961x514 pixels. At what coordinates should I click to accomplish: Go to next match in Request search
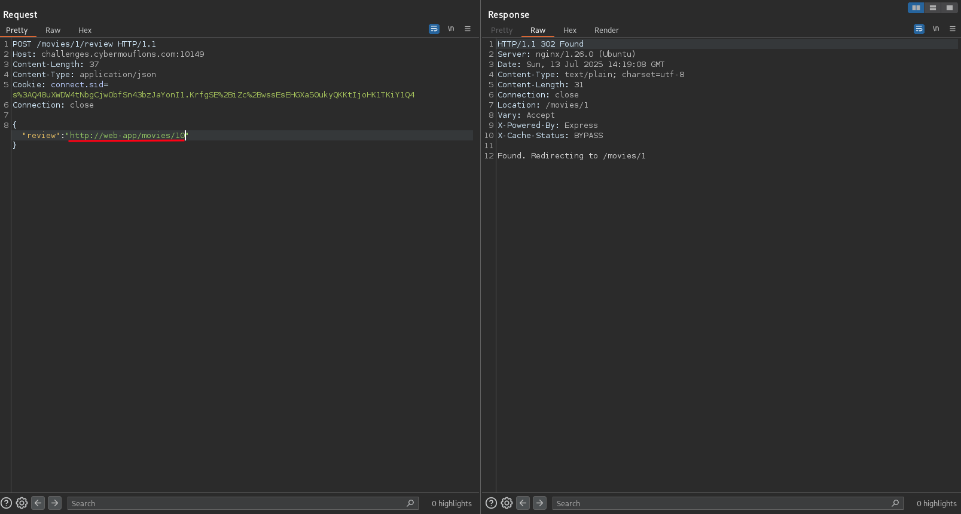click(54, 503)
